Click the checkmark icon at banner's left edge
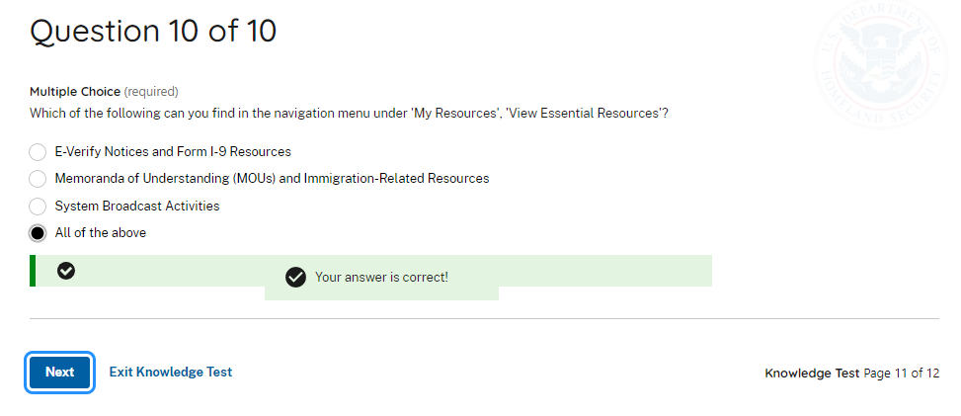The height and width of the screenshot is (416, 961). point(66,271)
